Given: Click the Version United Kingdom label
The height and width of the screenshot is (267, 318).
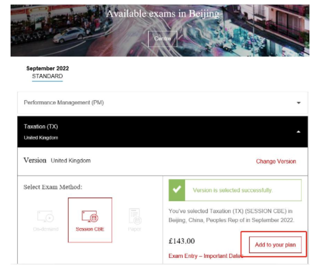Looking at the screenshot, I should [57, 161].
